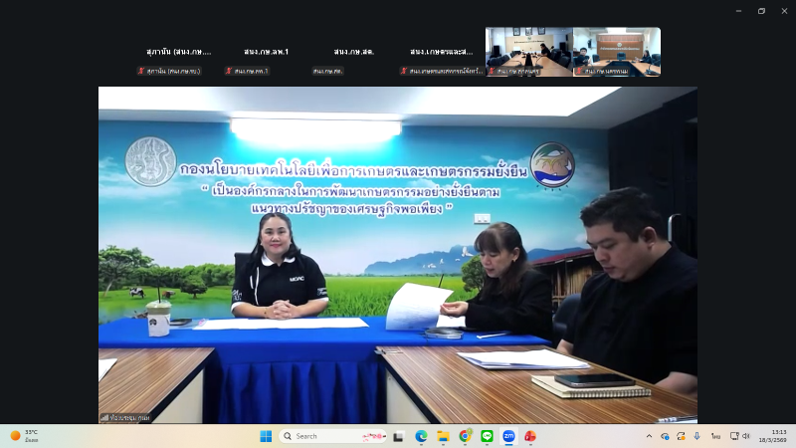Image resolution: width=796 pixels, height=448 pixels.
Task: Open Task View on the taskbar
Action: click(399, 436)
